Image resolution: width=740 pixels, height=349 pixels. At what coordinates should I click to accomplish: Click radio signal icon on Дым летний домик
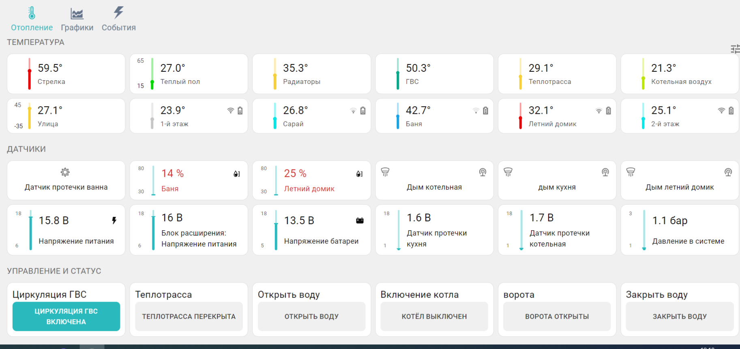pyautogui.click(x=728, y=172)
